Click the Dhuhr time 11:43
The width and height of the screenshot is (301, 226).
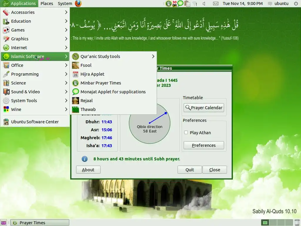tap(107, 122)
